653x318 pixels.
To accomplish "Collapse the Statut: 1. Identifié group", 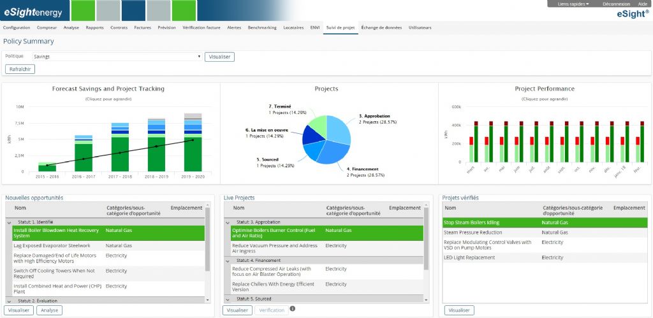I will (10, 222).
